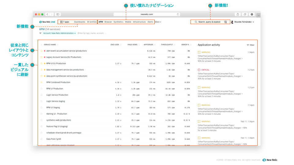
Task: Go back with the browser back arrow
Action: click(47, 14)
